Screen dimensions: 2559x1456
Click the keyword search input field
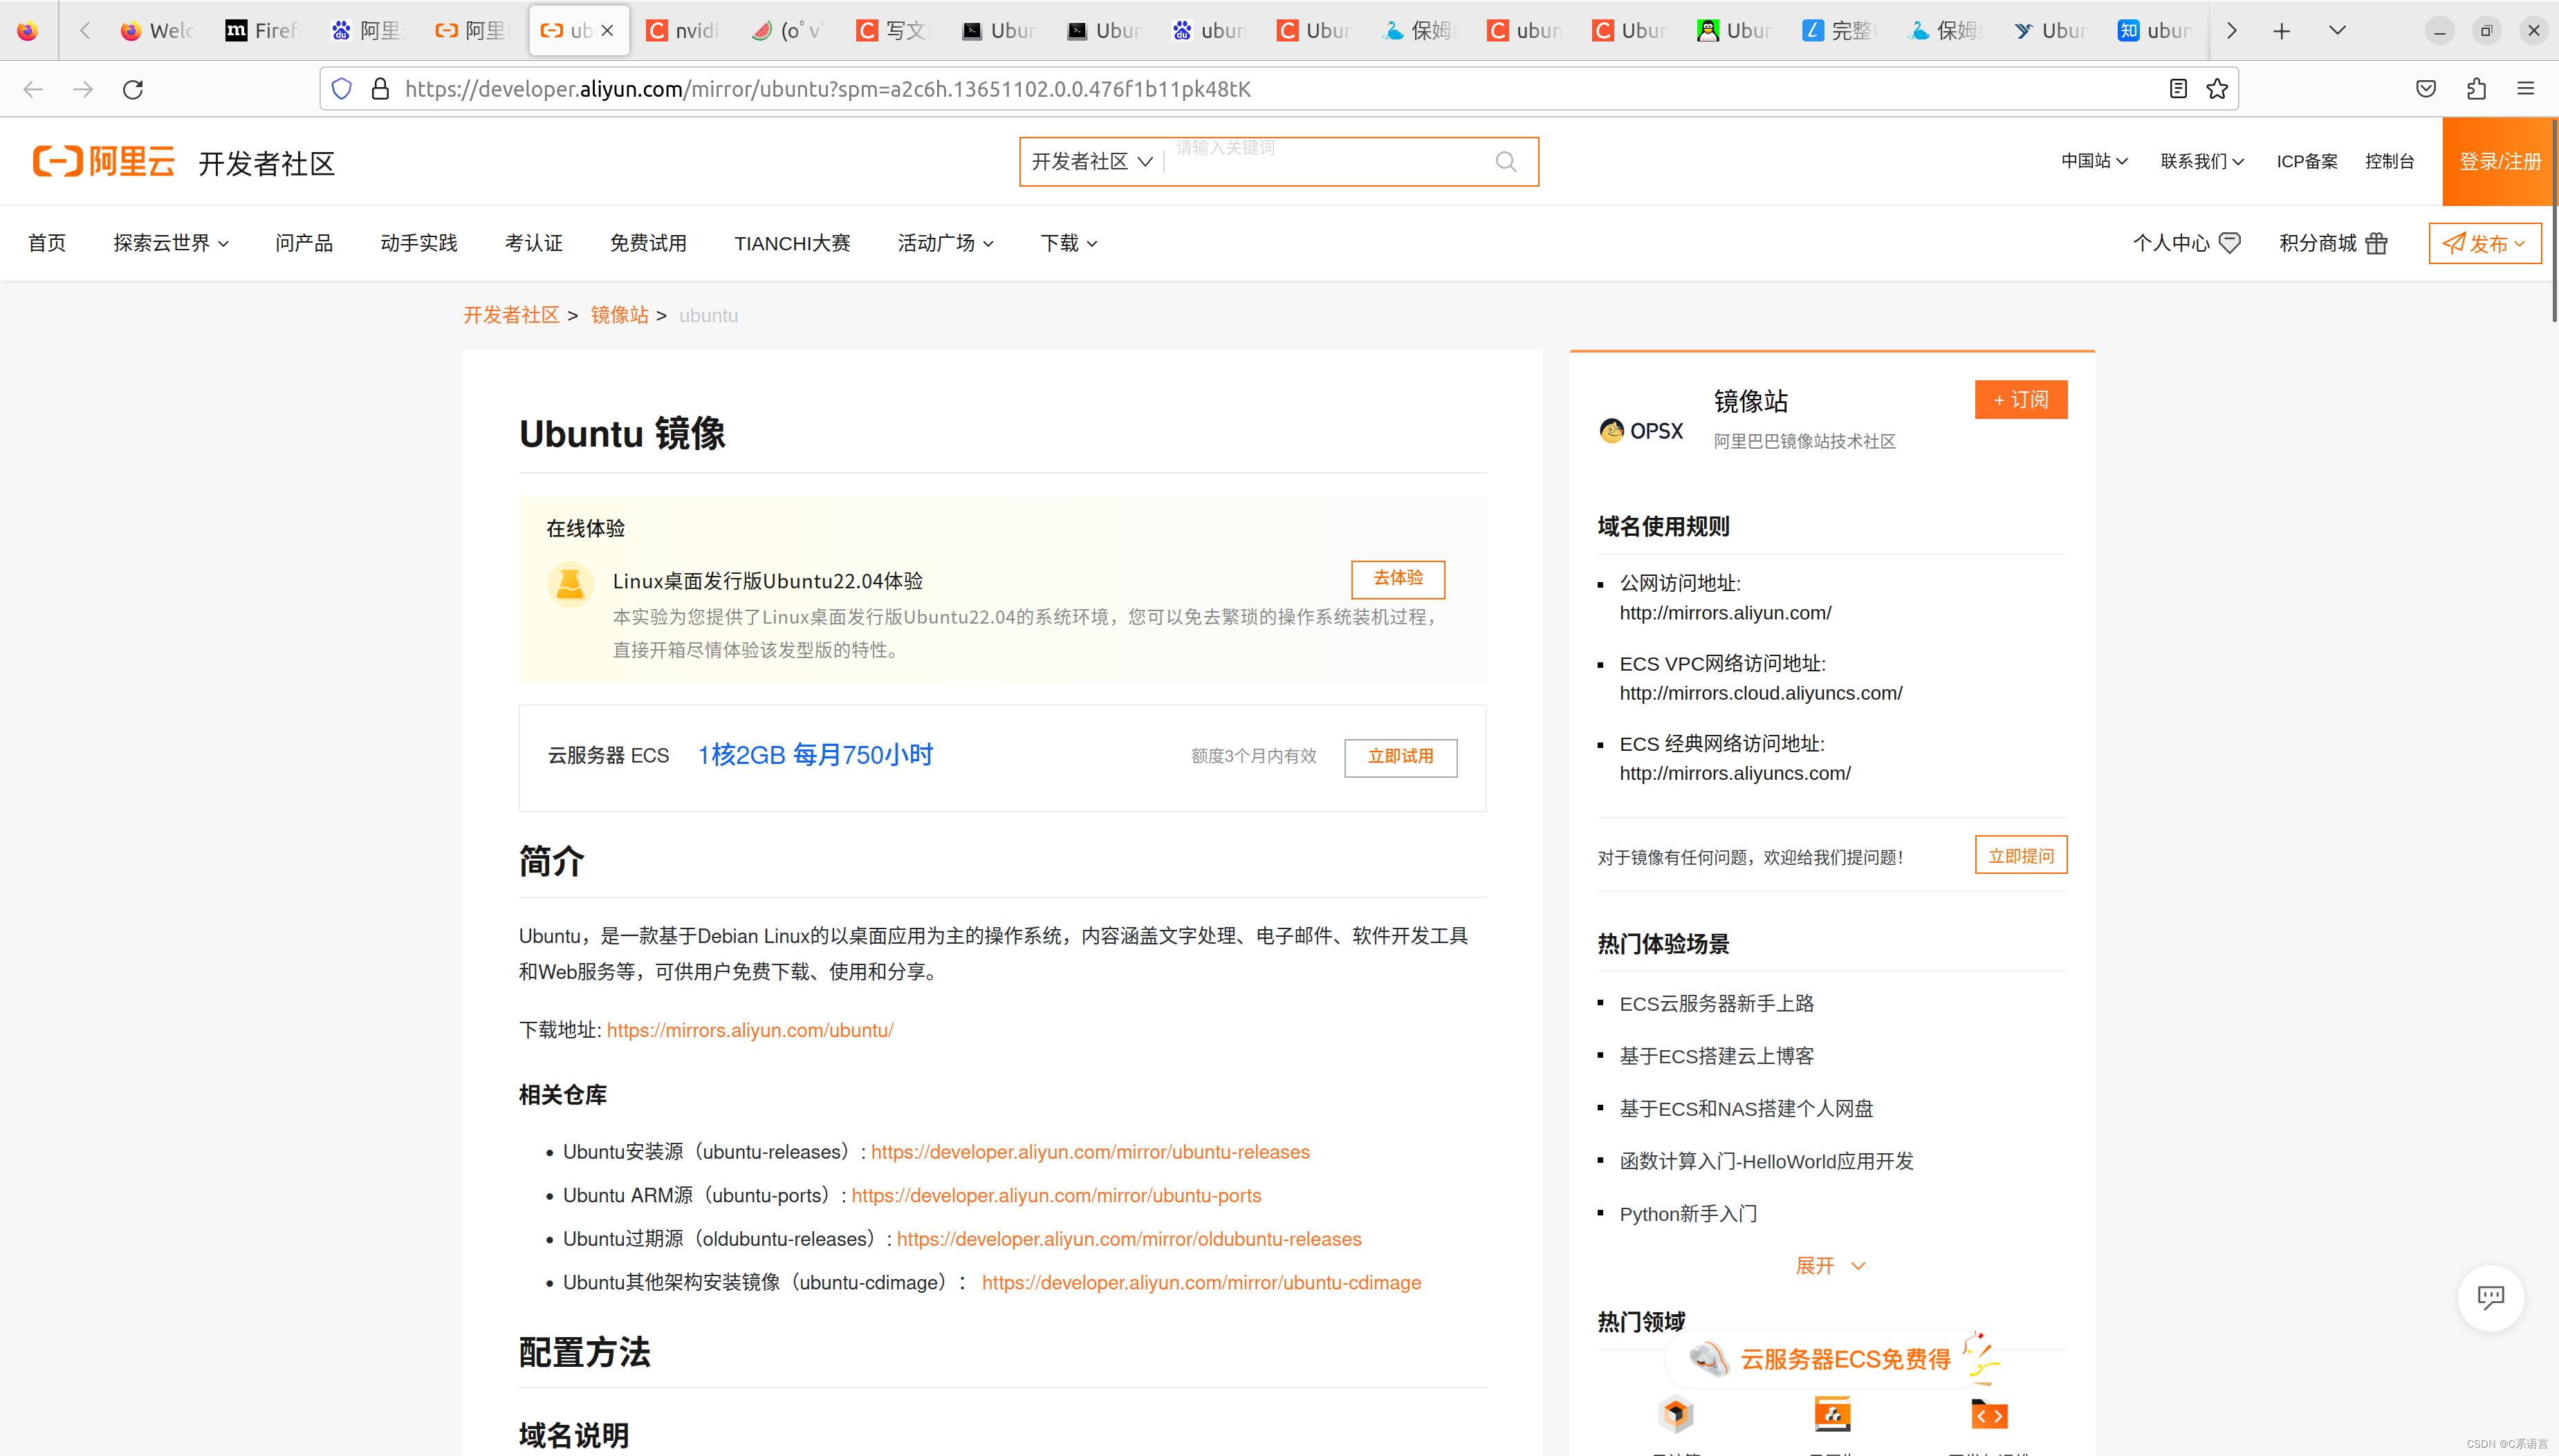(x=1326, y=161)
